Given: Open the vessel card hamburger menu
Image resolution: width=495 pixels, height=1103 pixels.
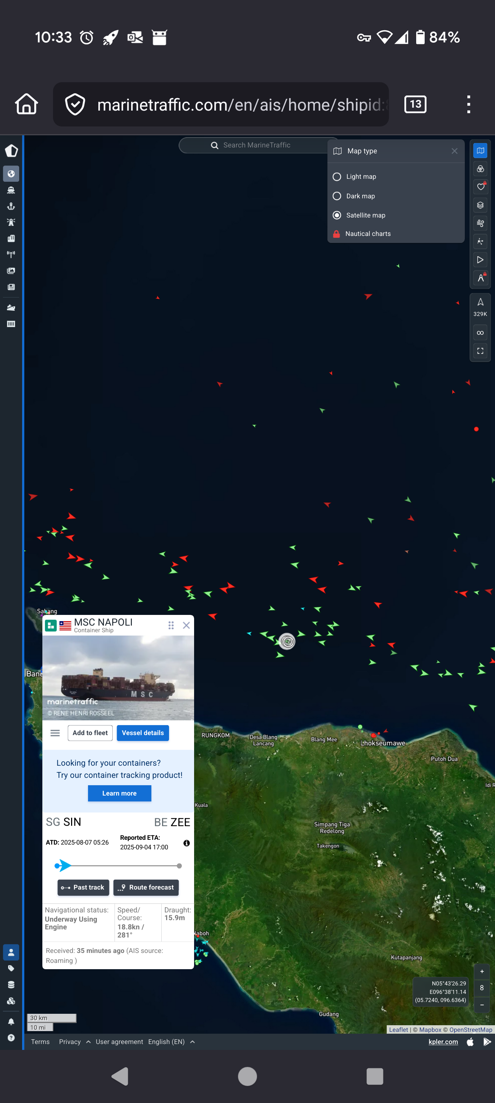Looking at the screenshot, I should tap(55, 733).
